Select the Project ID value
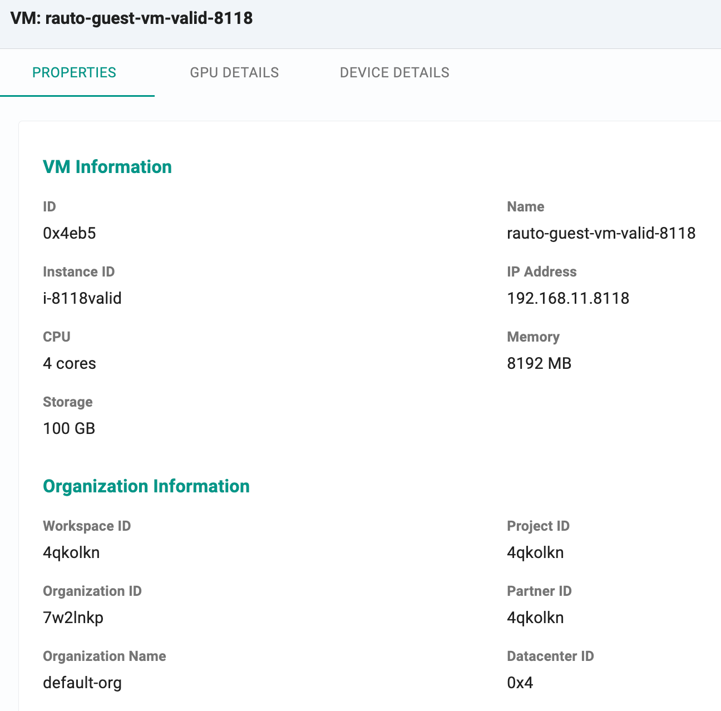The image size is (721, 711). point(535,552)
